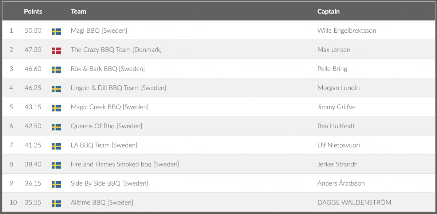Open The Crazy BBQ Team [Denmark] entry
This screenshot has width=437, height=214.
(116, 50)
